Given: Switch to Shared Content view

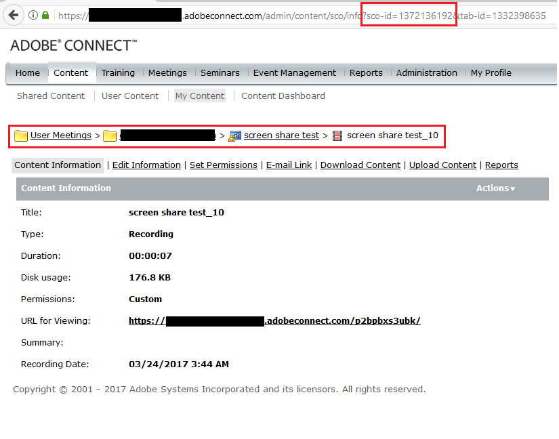Looking at the screenshot, I should pos(50,96).
